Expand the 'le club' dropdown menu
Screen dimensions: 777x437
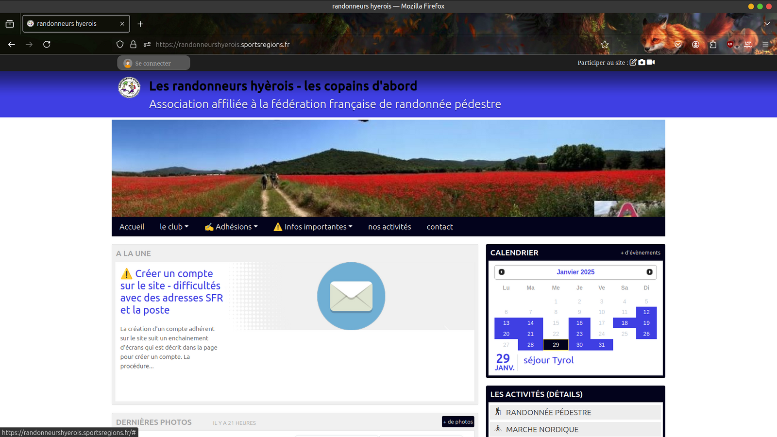tap(174, 227)
